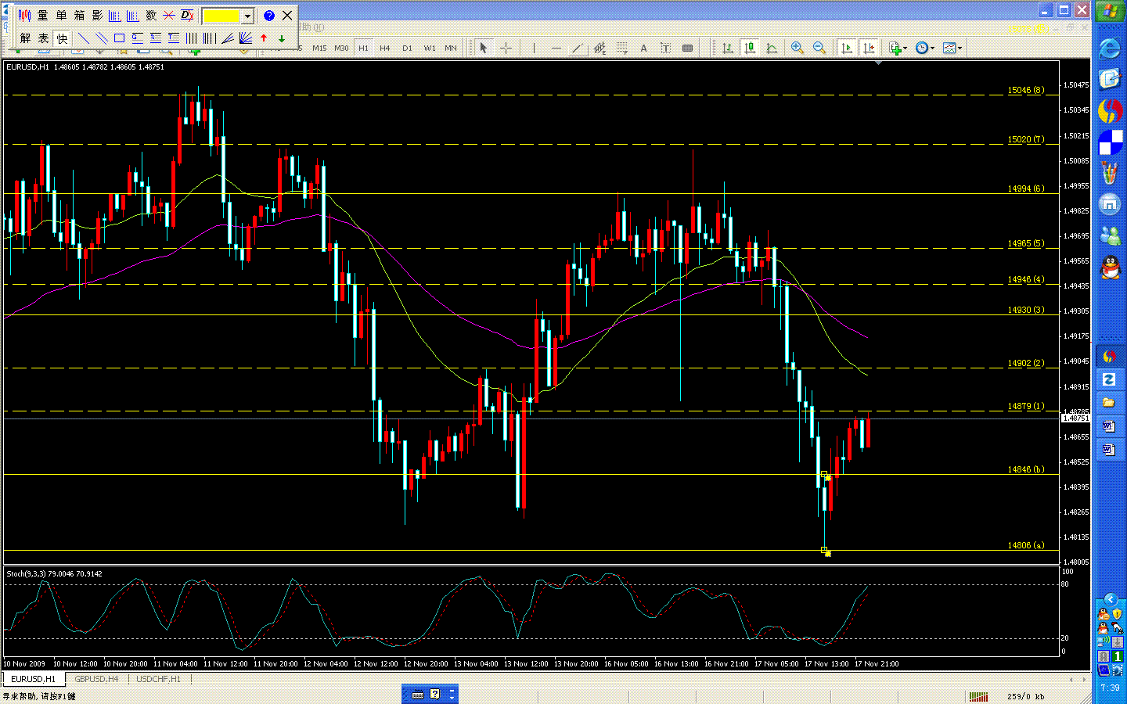
Task: Switch to D1 timeframe
Action: (x=407, y=48)
